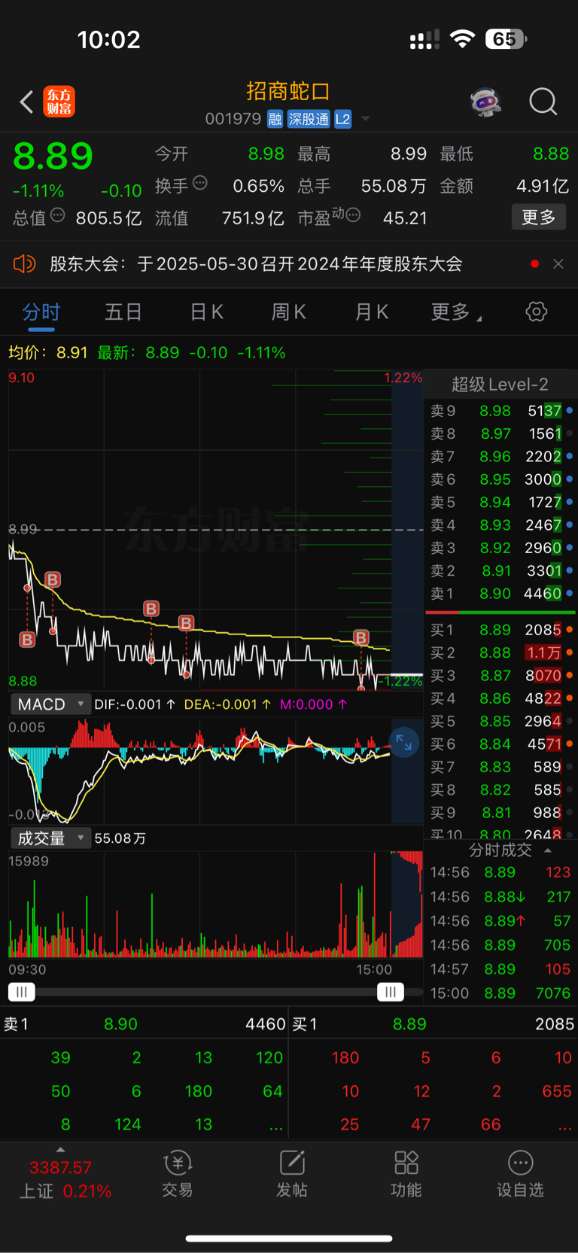Open the 东方财富 orange logo
Screen dimensions: 578x1253
(59, 102)
